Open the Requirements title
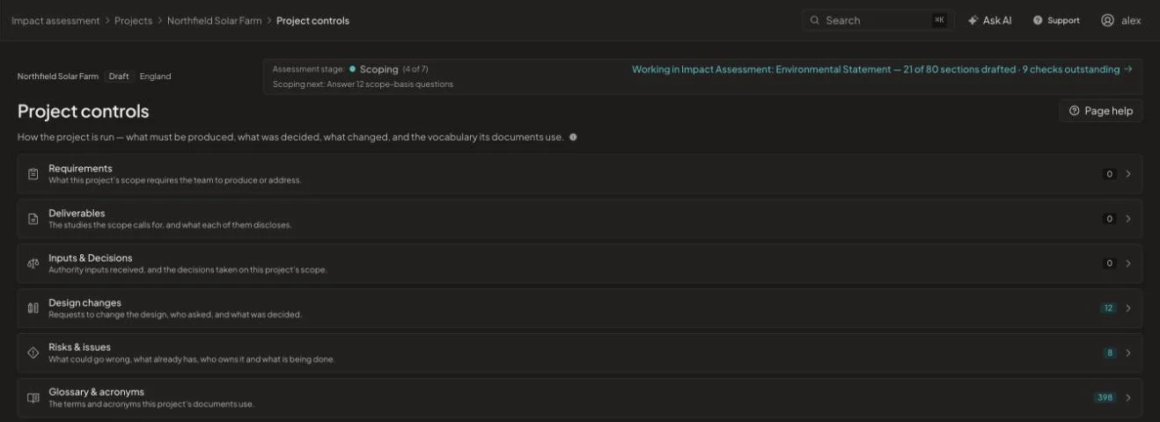 click(80, 168)
